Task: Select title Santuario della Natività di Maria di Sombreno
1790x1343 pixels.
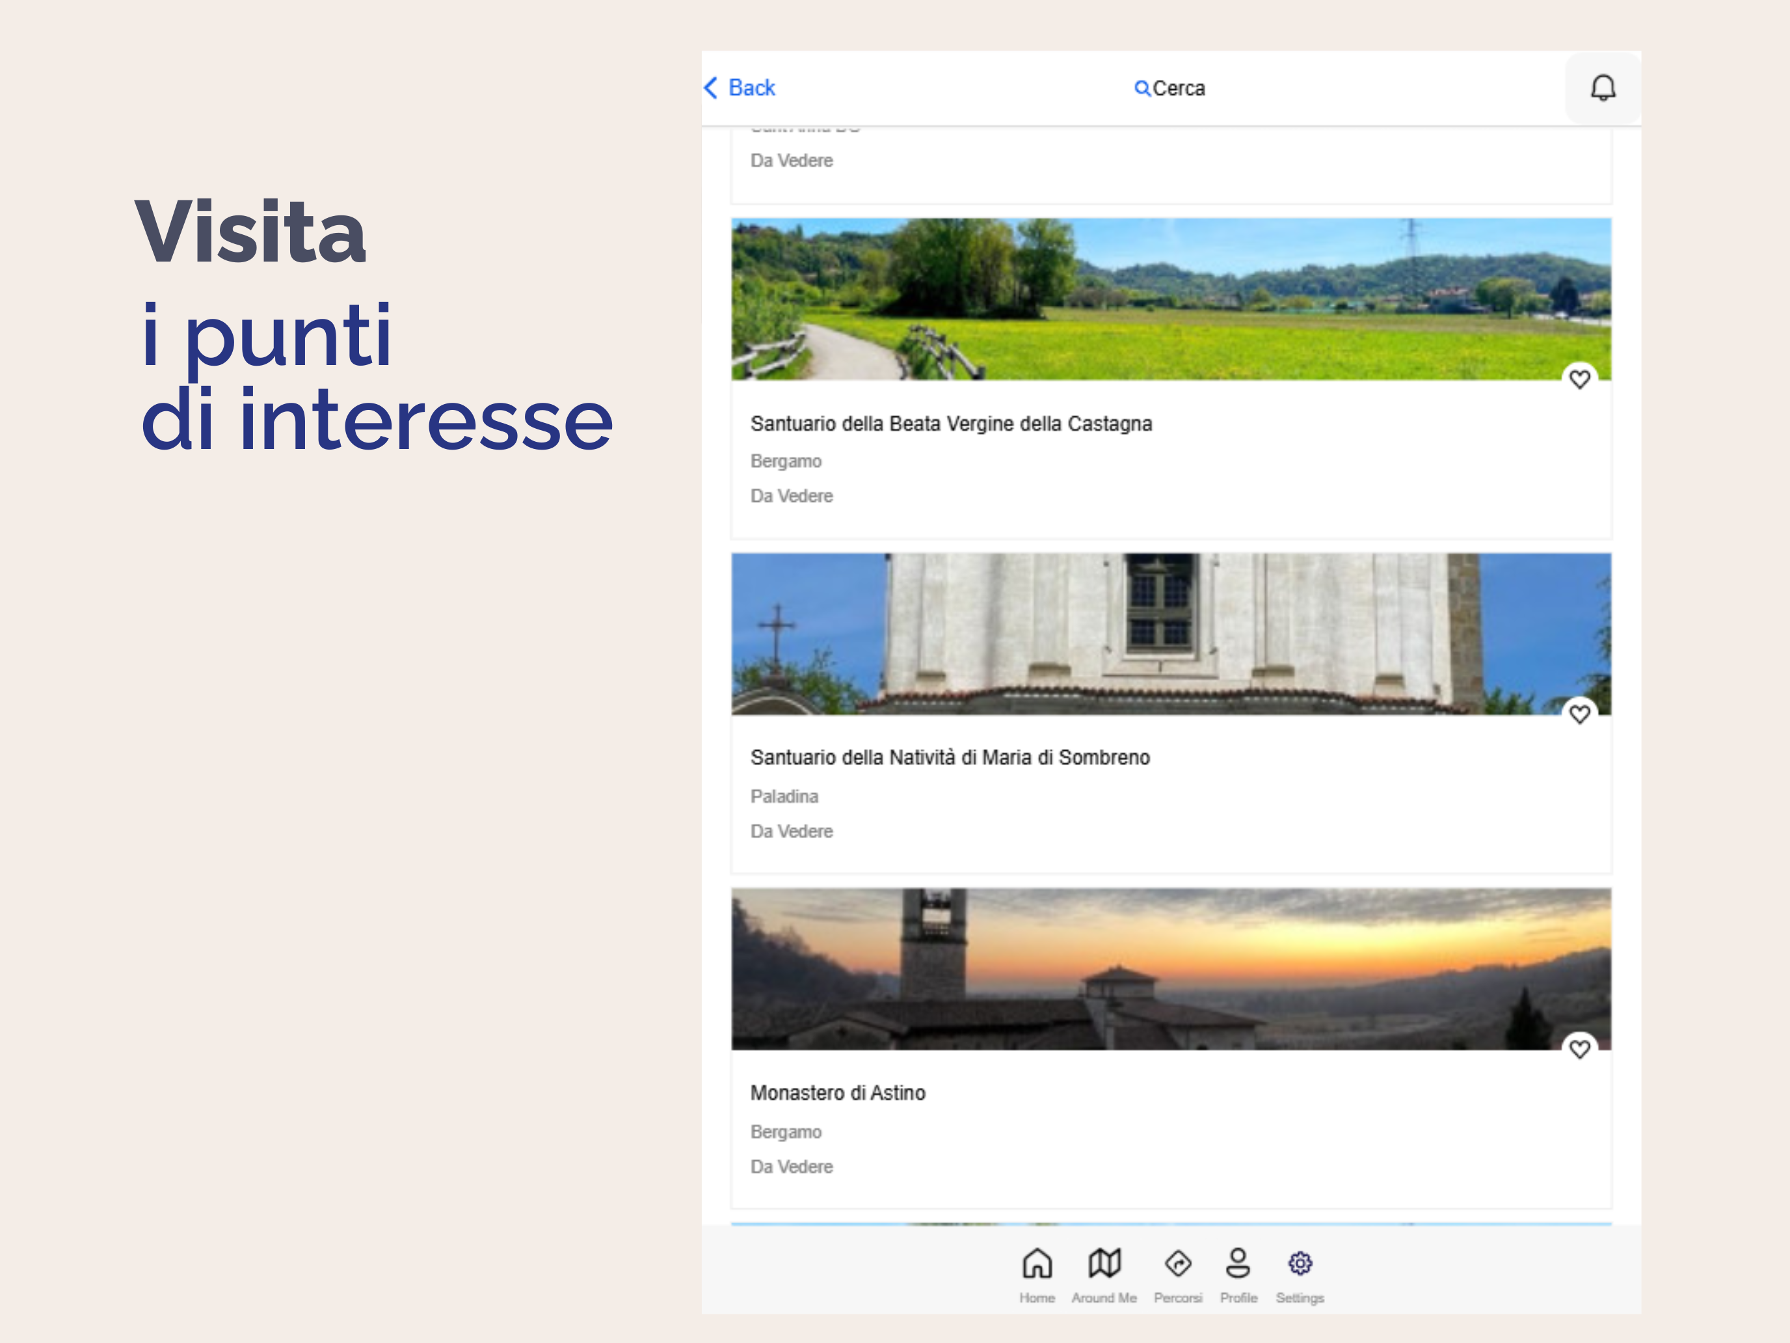Action: 950,757
